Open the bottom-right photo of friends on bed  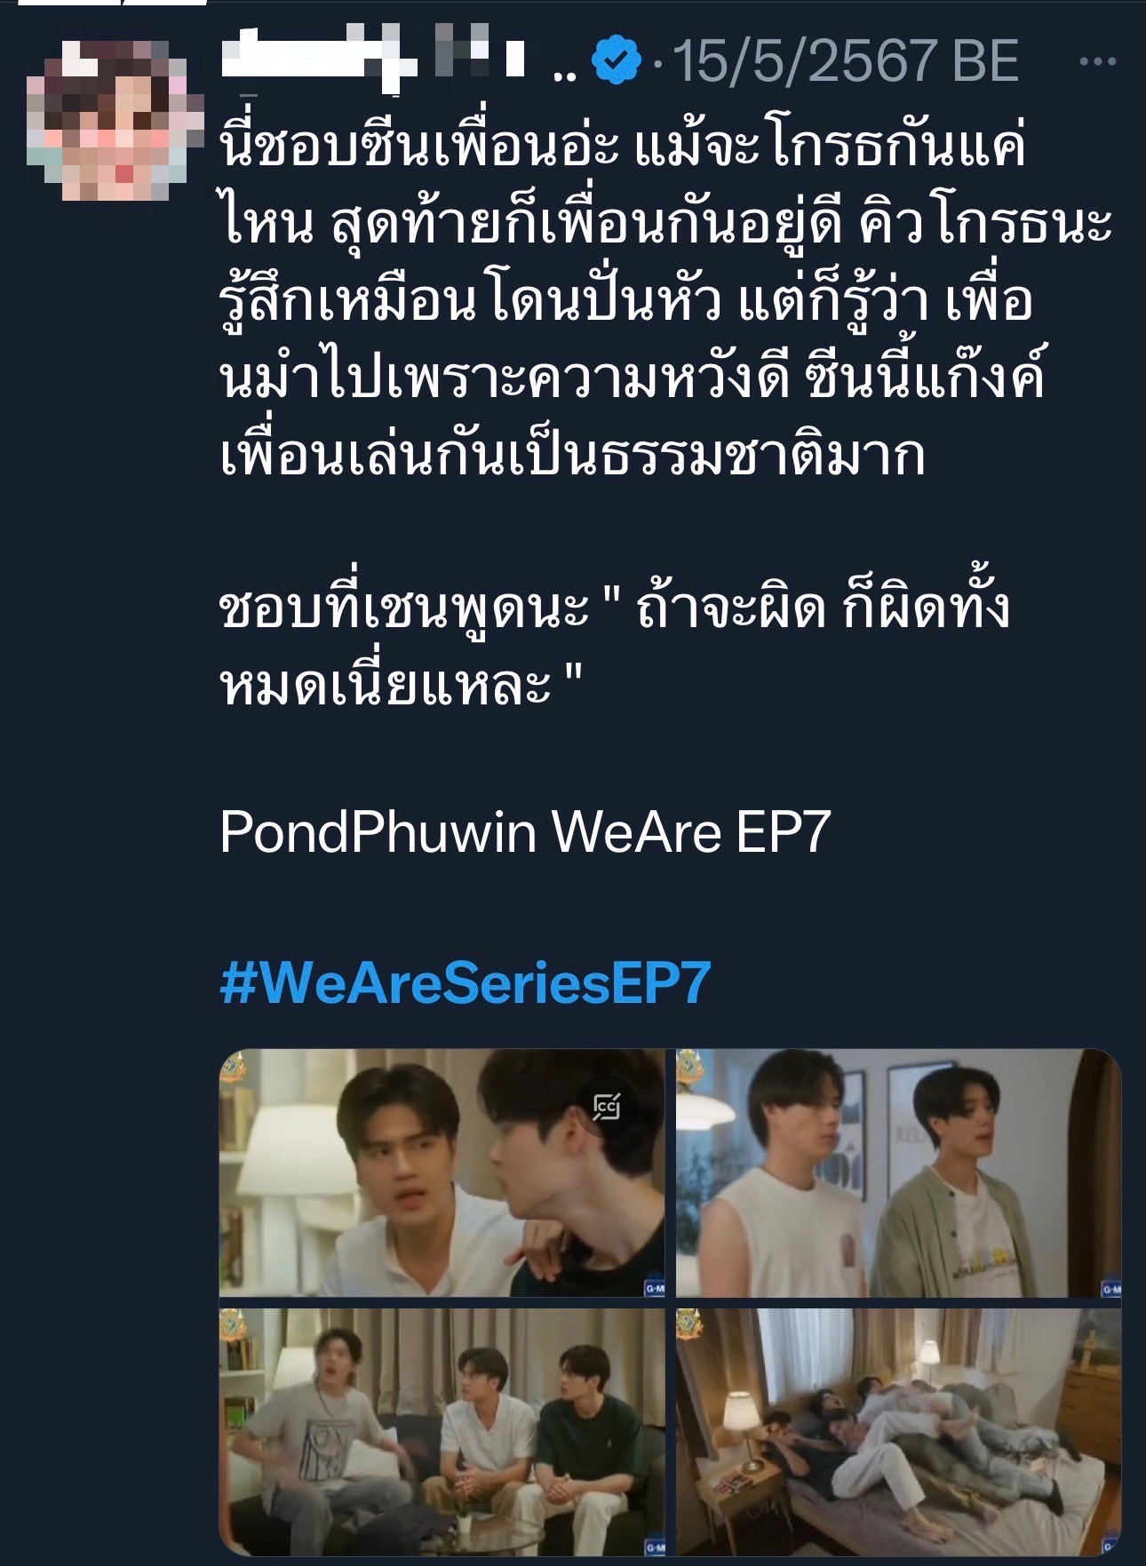tap(898, 1432)
